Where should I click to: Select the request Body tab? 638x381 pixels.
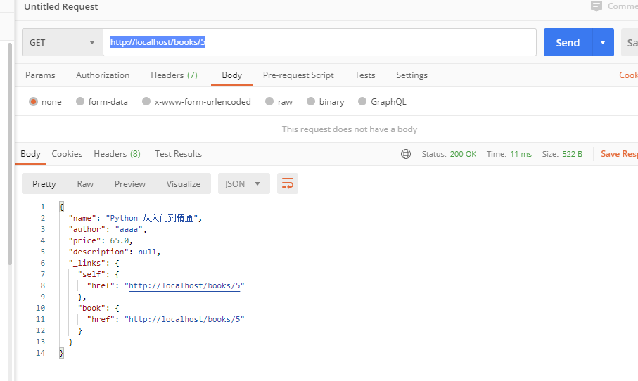tap(232, 75)
